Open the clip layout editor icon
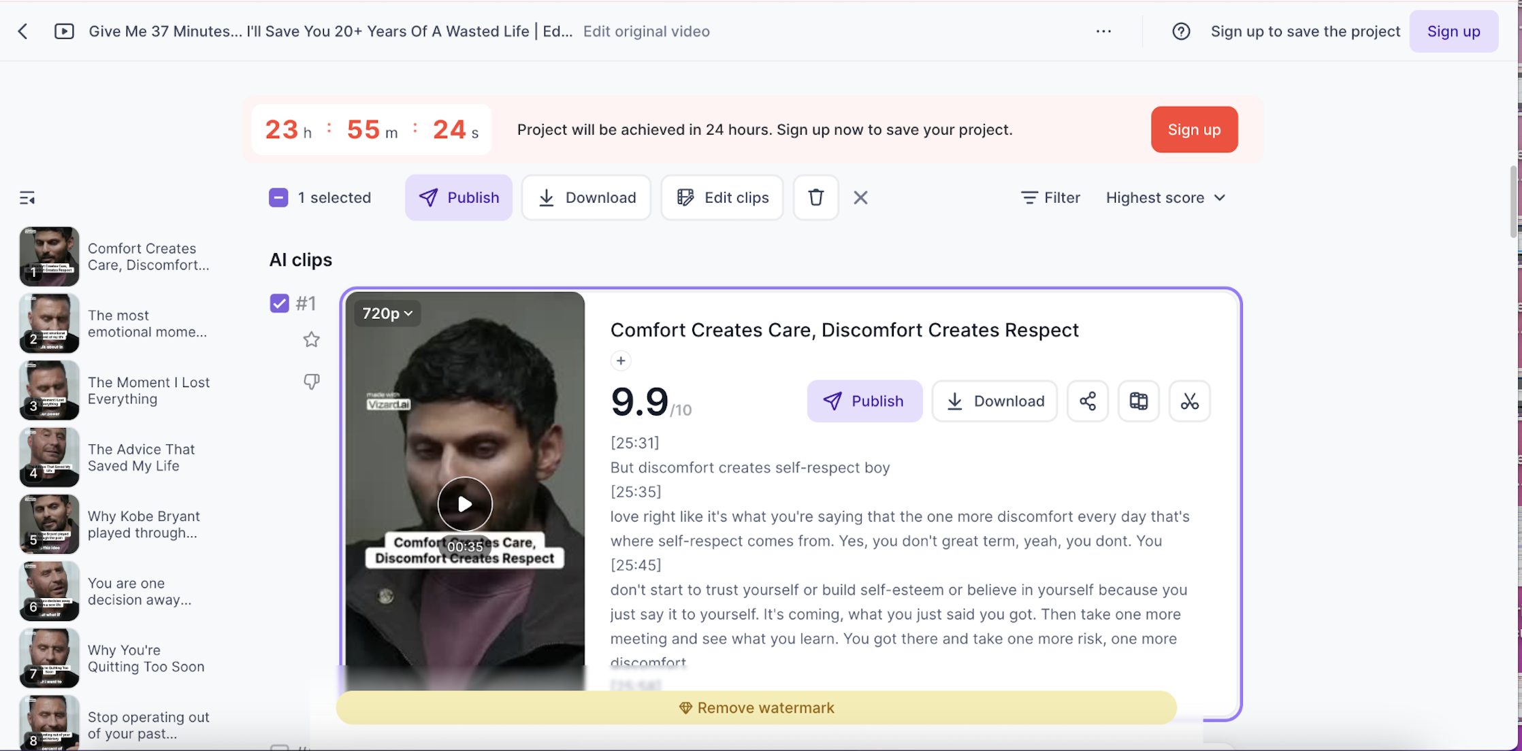Screen dimensions: 1522x751 (x=1138, y=401)
